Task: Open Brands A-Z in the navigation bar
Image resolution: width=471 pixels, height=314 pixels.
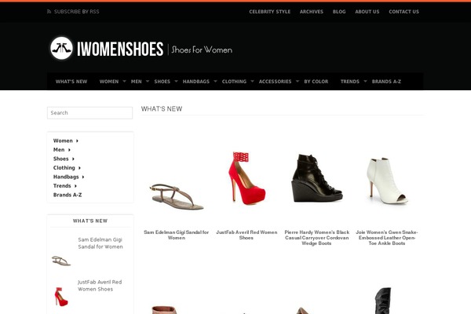Action: (x=386, y=82)
